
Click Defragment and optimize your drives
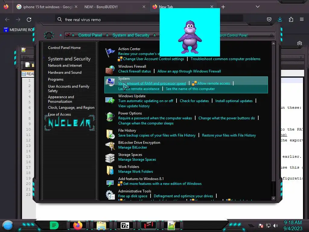183,196
